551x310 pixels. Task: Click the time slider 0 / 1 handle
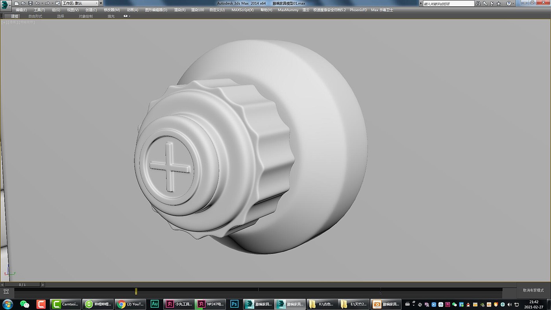22,284
